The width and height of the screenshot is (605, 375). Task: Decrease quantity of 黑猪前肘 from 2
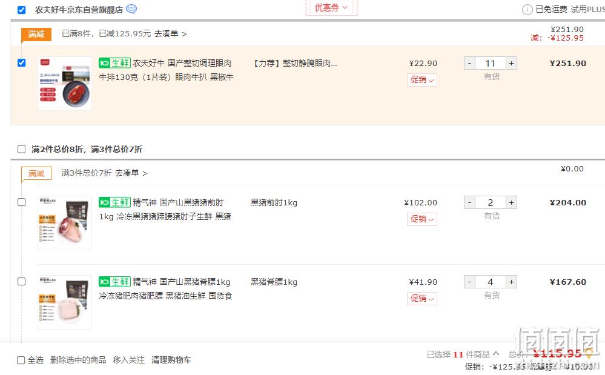point(469,202)
